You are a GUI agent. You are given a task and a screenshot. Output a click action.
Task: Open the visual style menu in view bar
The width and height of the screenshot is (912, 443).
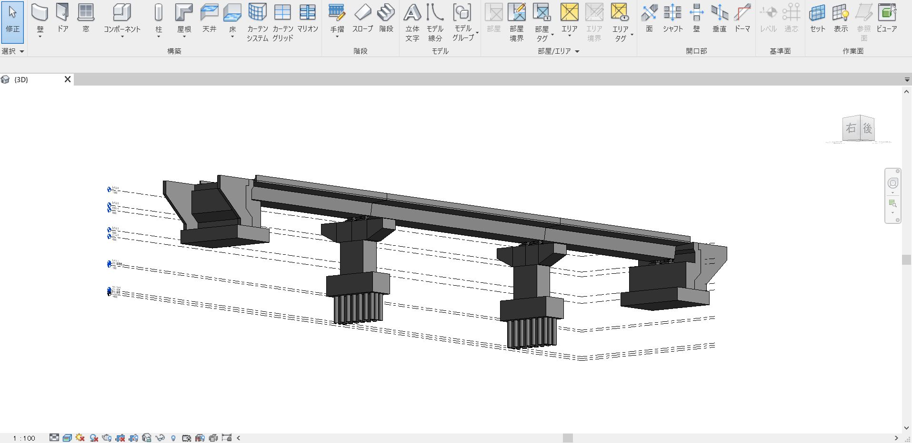(x=67, y=438)
